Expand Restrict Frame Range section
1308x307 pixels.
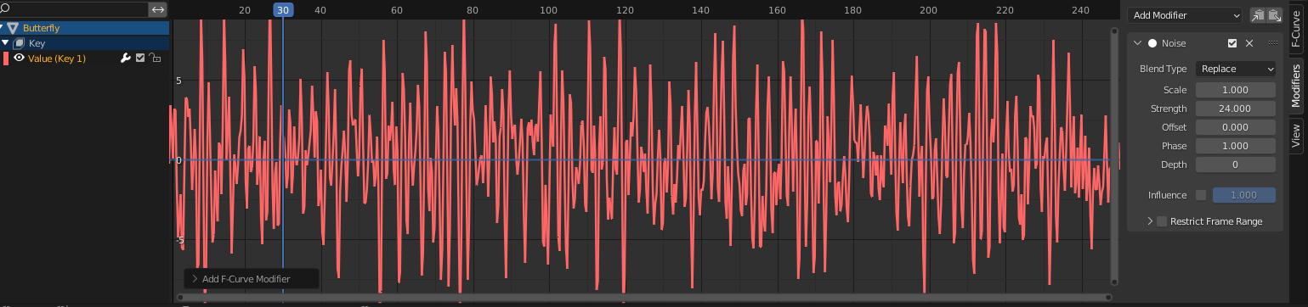pos(1150,221)
